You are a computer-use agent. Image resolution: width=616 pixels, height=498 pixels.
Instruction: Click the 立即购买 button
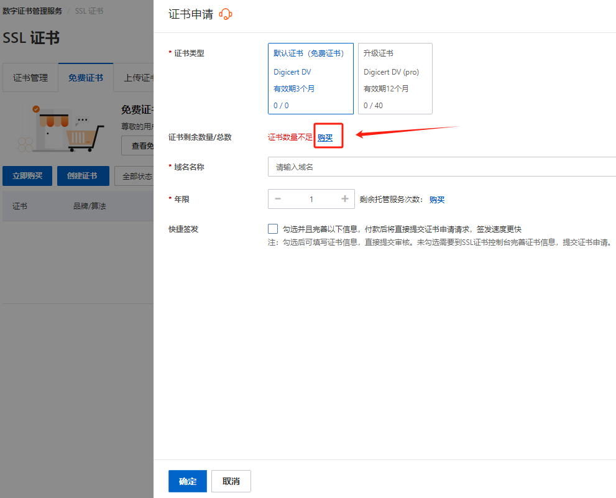pos(27,176)
